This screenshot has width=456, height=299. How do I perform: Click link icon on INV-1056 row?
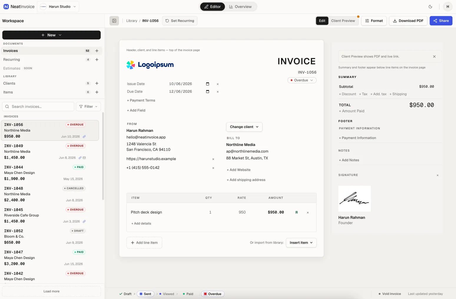pos(84,137)
